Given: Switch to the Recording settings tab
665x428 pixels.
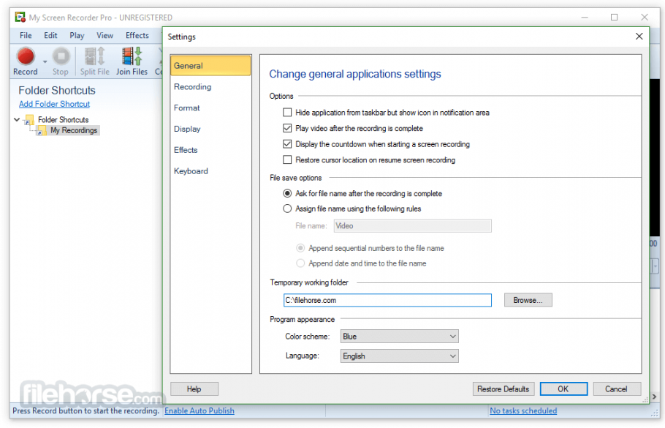Looking at the screenshot, I should [192, 87].
